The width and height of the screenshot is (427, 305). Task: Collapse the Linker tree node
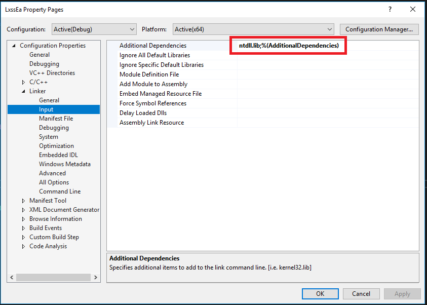tap(23, 91)
